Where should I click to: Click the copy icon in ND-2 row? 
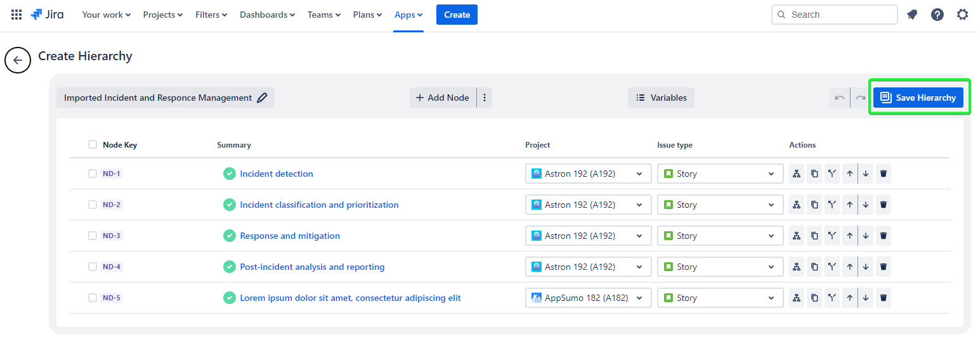click(814, 205)
